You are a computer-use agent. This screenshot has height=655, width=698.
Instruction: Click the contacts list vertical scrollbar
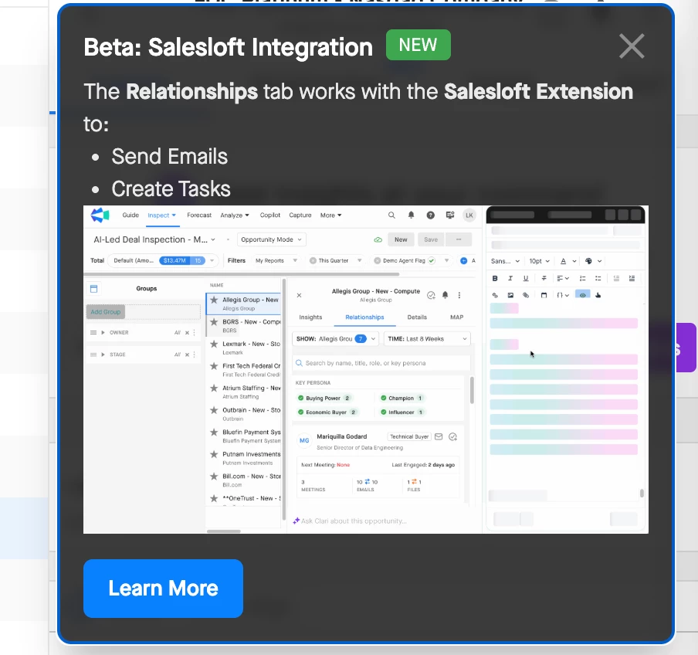point(472,390)
